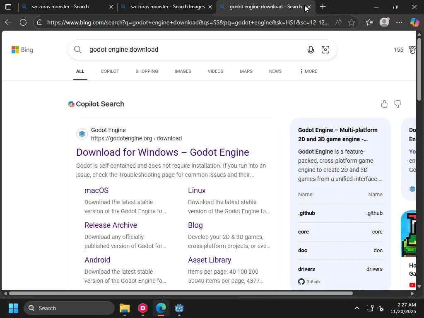The width and height of the screenshot is (424, 318).
Task: Click the thumbs up feedback icon
Action: coord(384,104)
